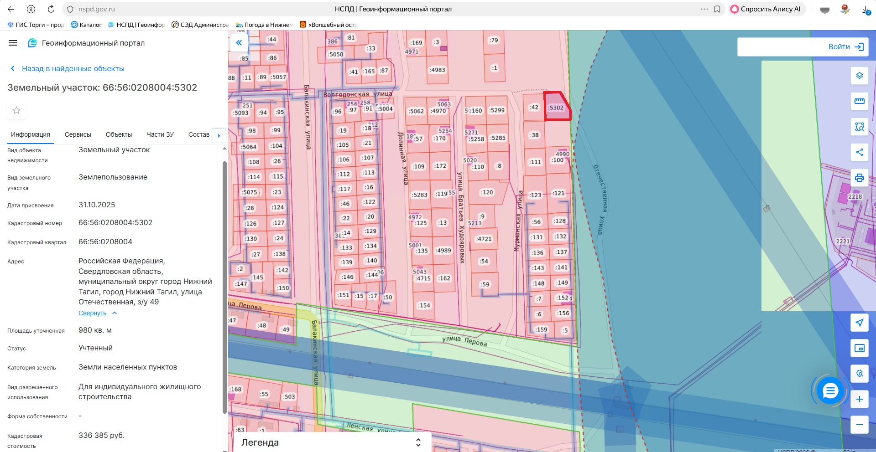Add parcel to favorites with star

(16, 110)
